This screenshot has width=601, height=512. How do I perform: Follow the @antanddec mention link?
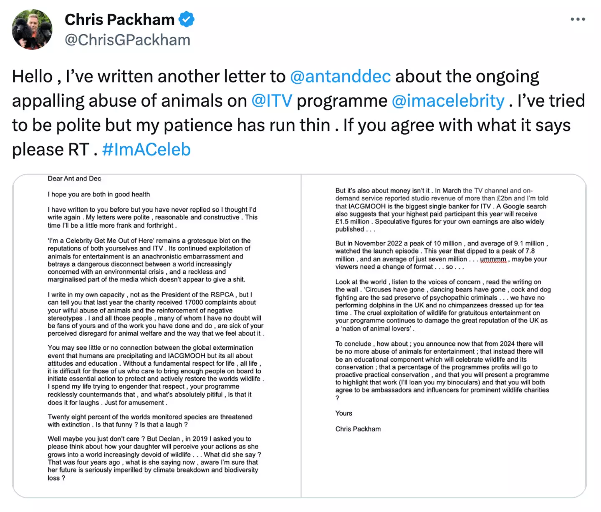click(x=340, y=77)
